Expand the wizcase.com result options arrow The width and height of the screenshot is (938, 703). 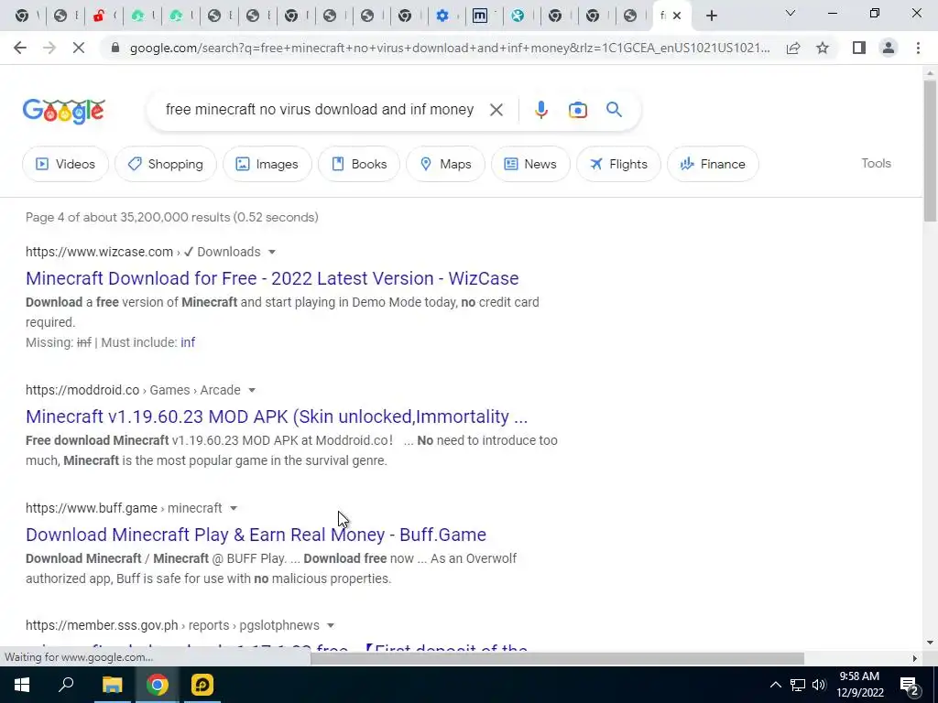(x=271, y=253)
